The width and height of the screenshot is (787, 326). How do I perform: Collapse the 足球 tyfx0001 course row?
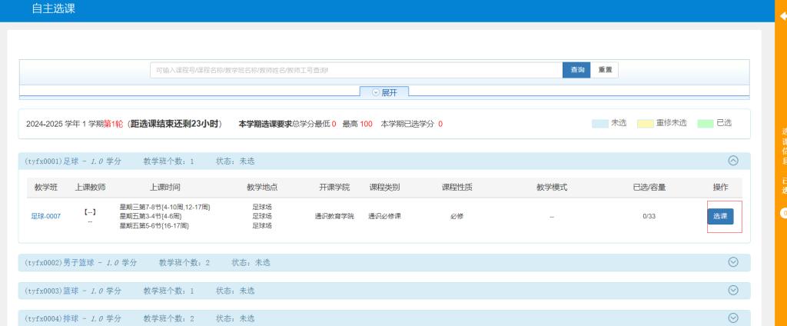[733, 161]
